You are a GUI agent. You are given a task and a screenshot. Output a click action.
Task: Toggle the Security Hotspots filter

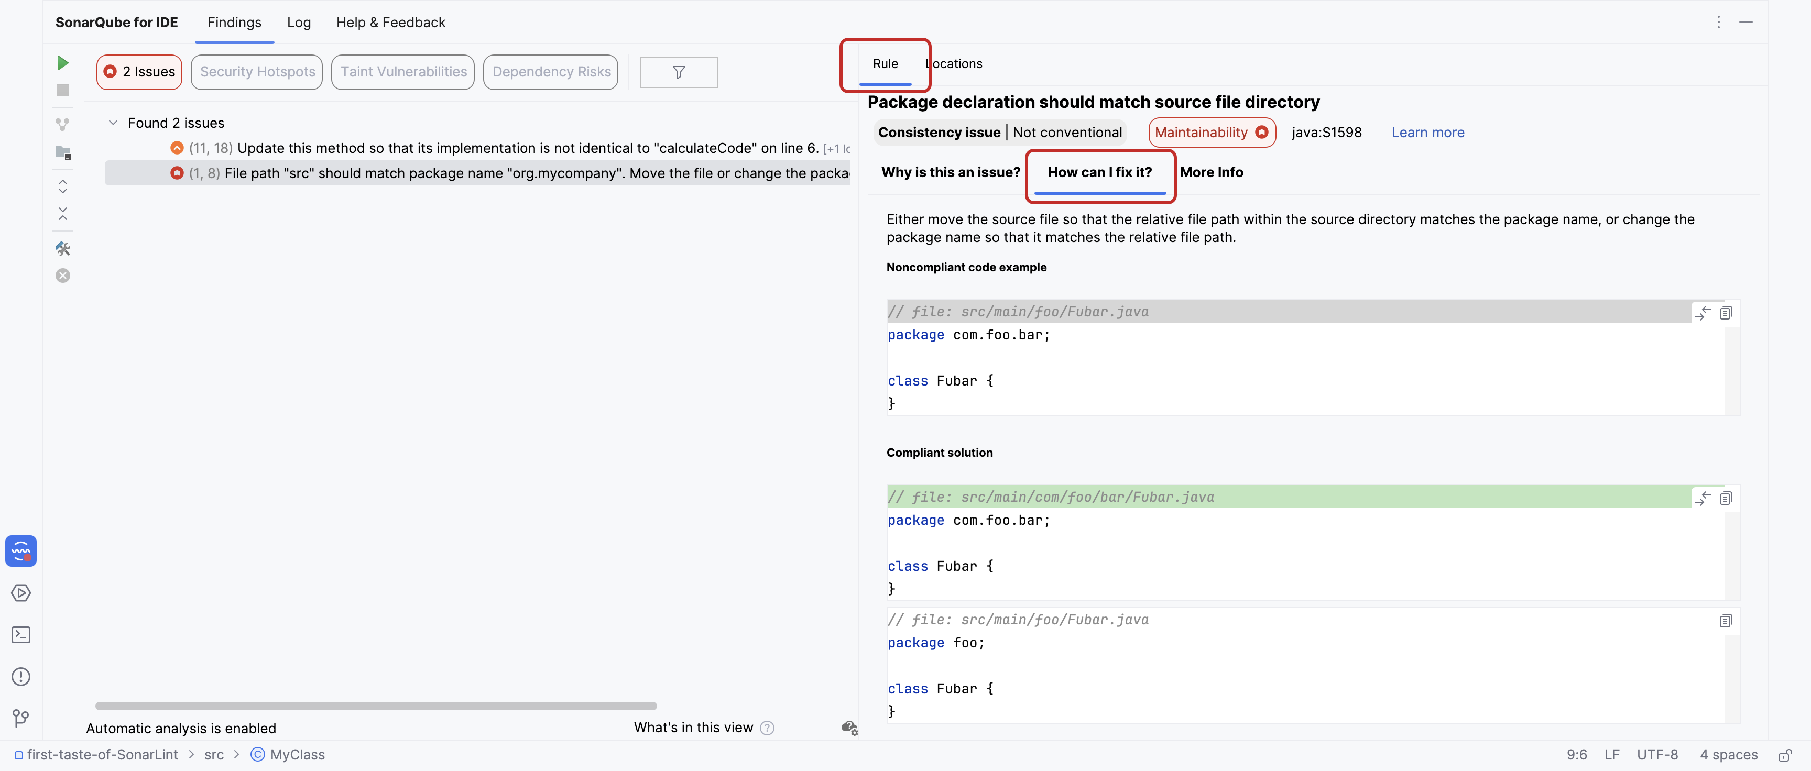tap(256, 72)
